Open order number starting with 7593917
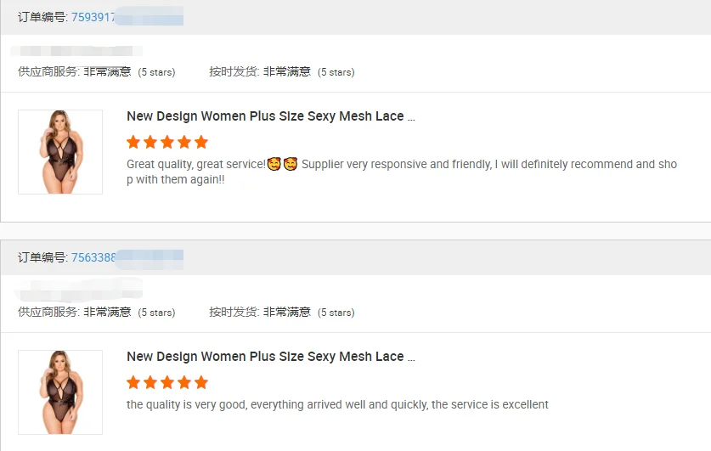 tap(93, 17)
